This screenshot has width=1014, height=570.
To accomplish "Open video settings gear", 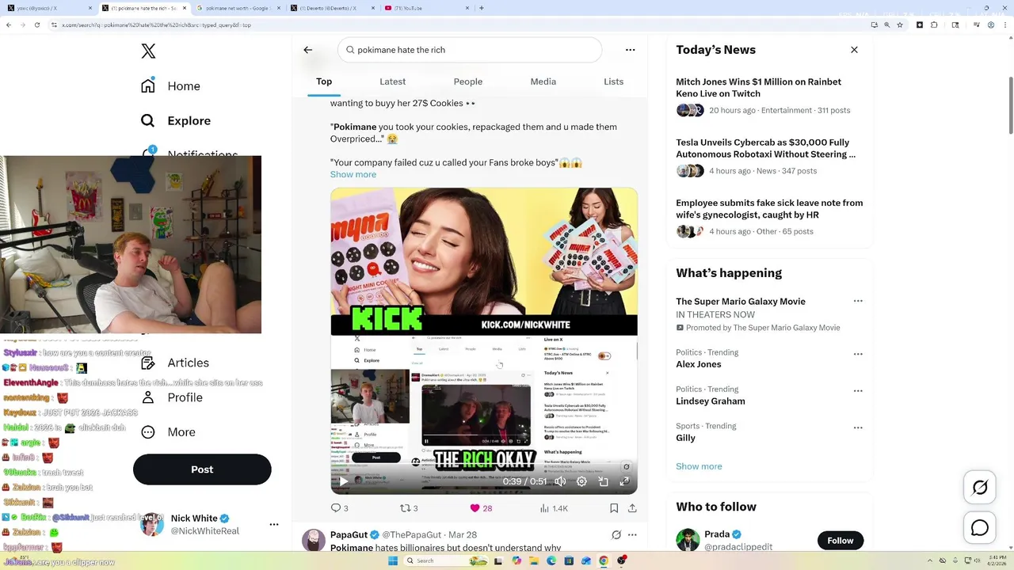I will [x=581, y=481].
